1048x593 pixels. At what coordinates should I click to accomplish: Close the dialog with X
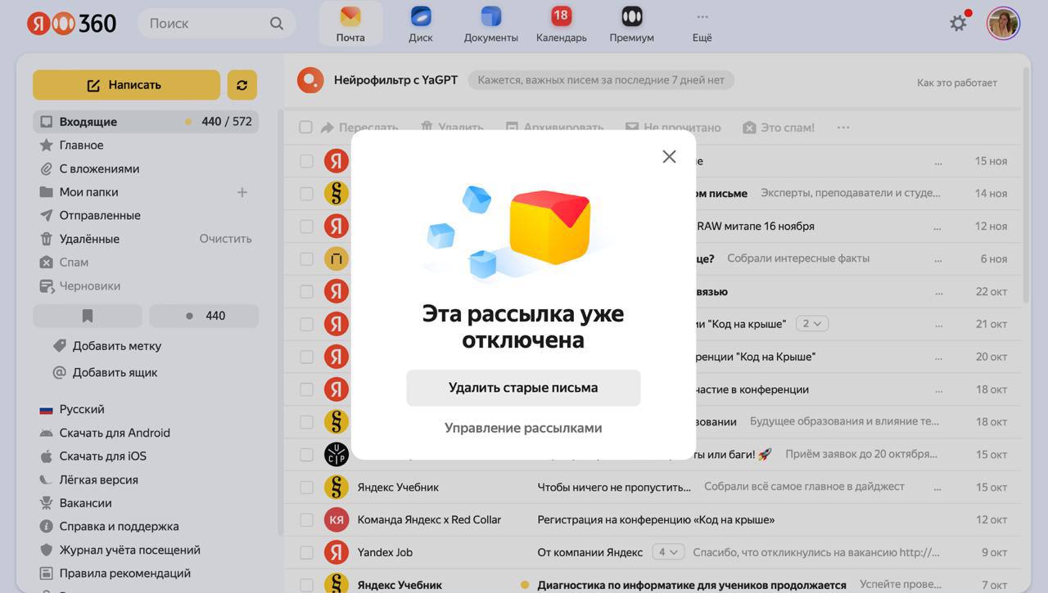(x=669, y=157)
